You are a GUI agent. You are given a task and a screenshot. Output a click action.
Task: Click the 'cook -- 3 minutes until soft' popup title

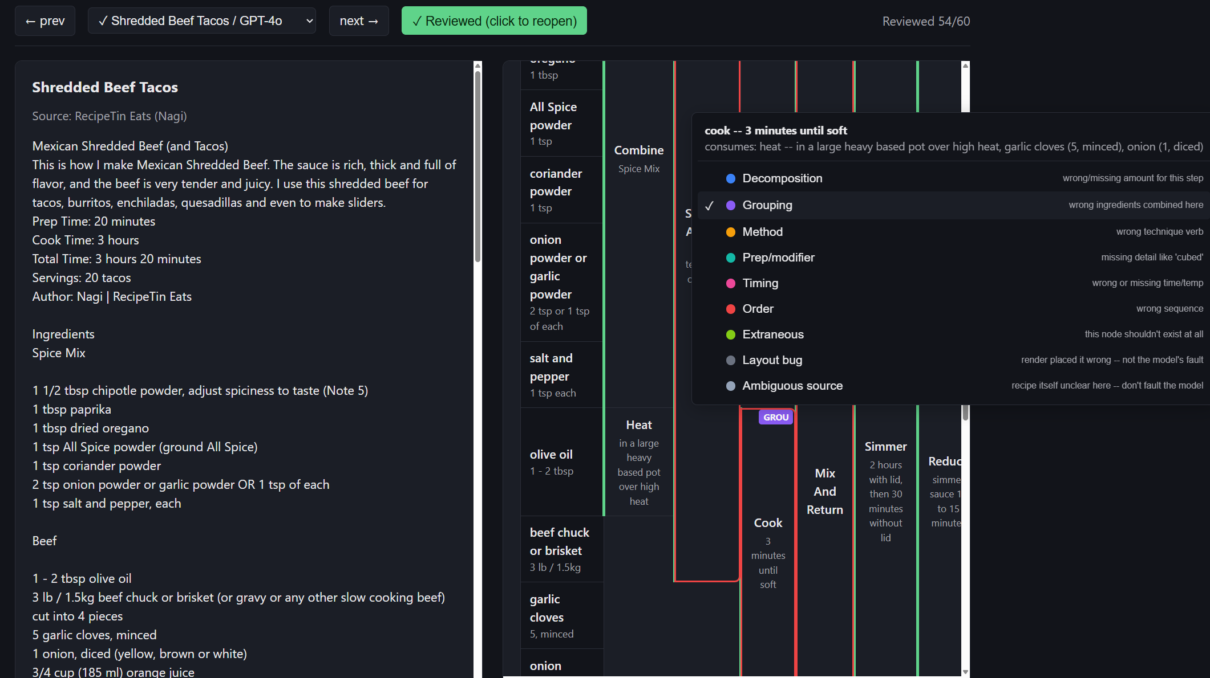coord(776,130)
